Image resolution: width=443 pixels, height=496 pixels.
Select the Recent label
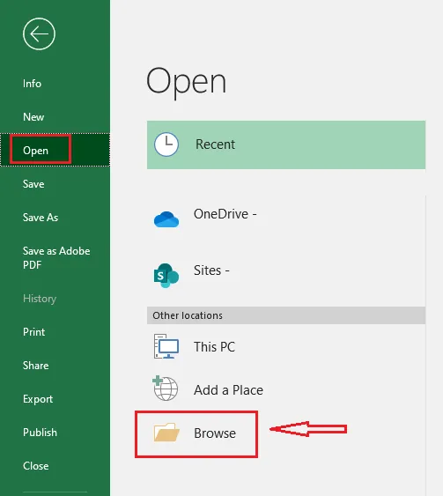pyautogui.click(x=215, y=144)
